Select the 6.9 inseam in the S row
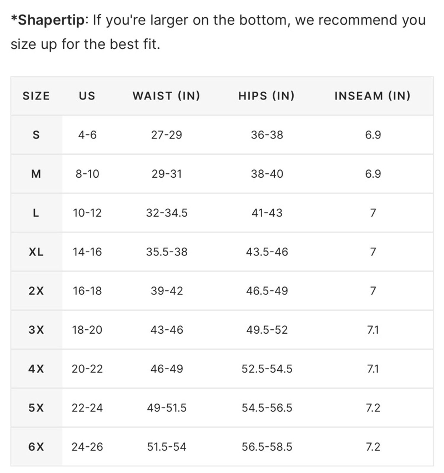 click(x=373, y=135)
